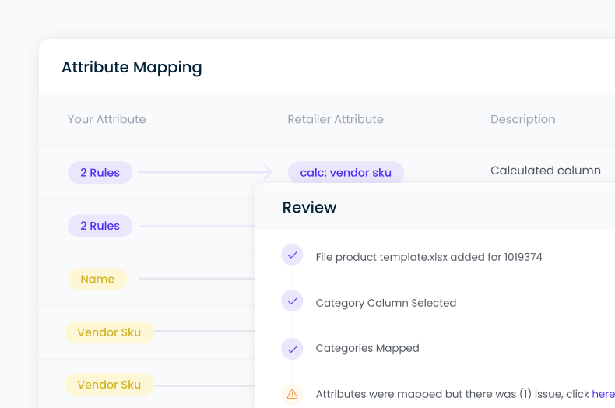
Task: Select the 'Vendor Sku' tag directly below Name
Action: click(x=109, y=332)
